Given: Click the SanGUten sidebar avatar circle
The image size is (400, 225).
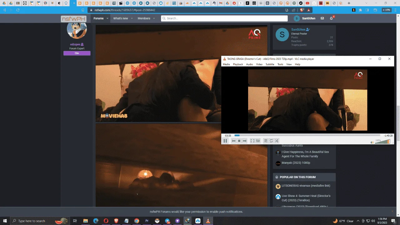Looking at the screenshot, I should coord(282,34).
